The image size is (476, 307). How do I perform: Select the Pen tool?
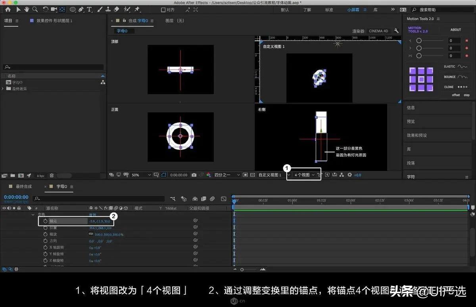point(81,9)
